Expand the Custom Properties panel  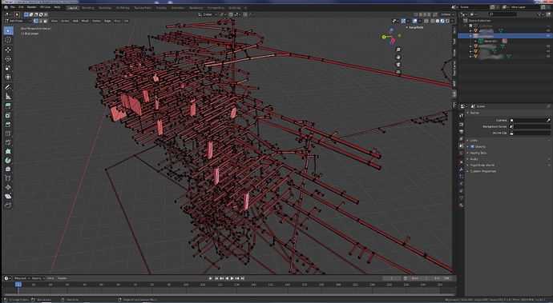tap(482, 171)
